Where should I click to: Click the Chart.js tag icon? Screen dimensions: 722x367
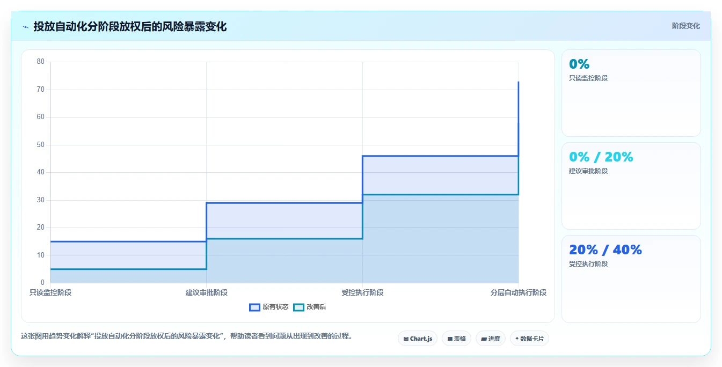(x=406, y=339)
